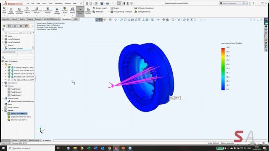The image size is (269, 151).
Task: Open the Shell Manager
Action: (57, 11)
